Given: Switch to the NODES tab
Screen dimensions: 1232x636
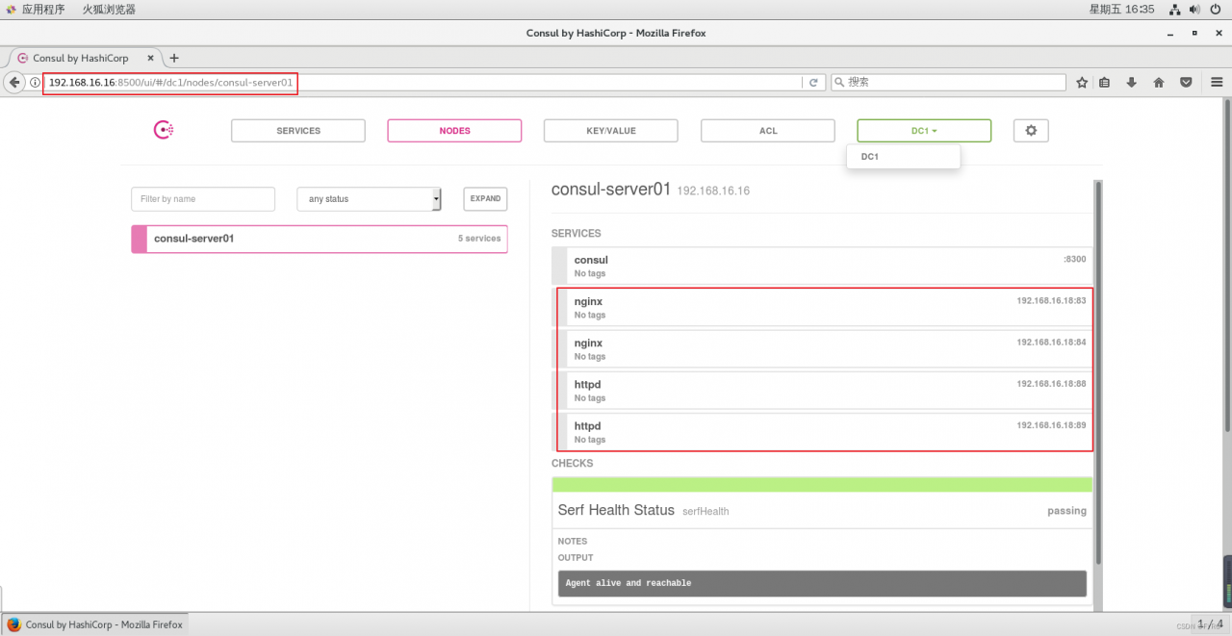Looking at the screenshot, I should 454,131.
